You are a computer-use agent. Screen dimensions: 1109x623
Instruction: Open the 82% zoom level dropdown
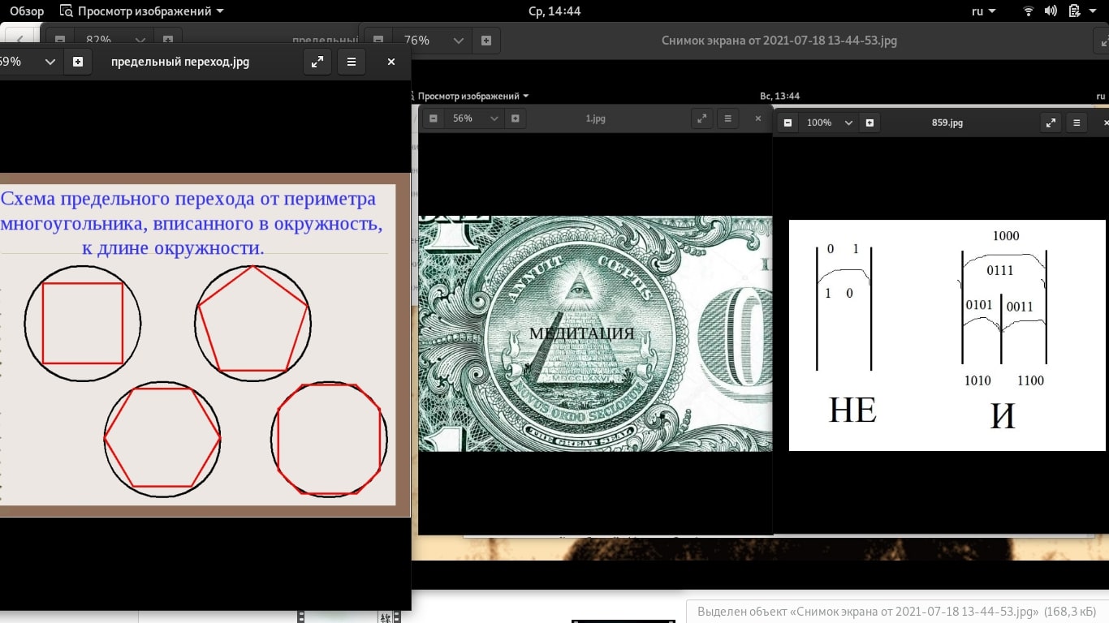(140, 40)
